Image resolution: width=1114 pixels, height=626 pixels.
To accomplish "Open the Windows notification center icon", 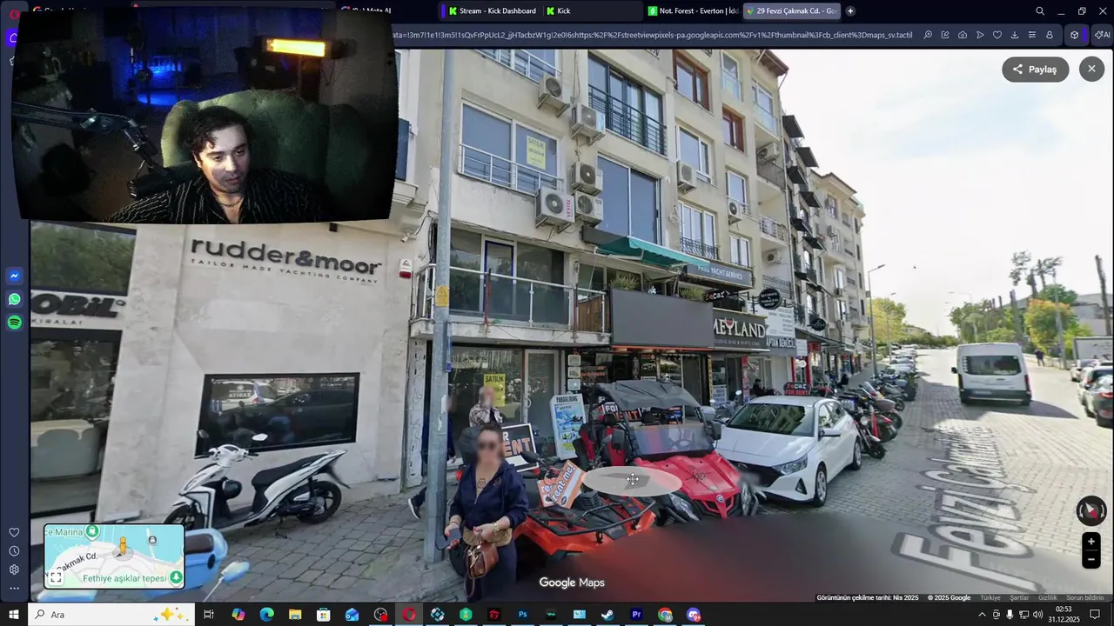I will tap(1095, 615).
